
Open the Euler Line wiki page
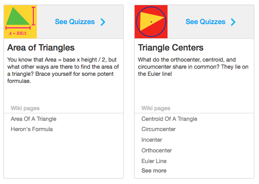154,161
